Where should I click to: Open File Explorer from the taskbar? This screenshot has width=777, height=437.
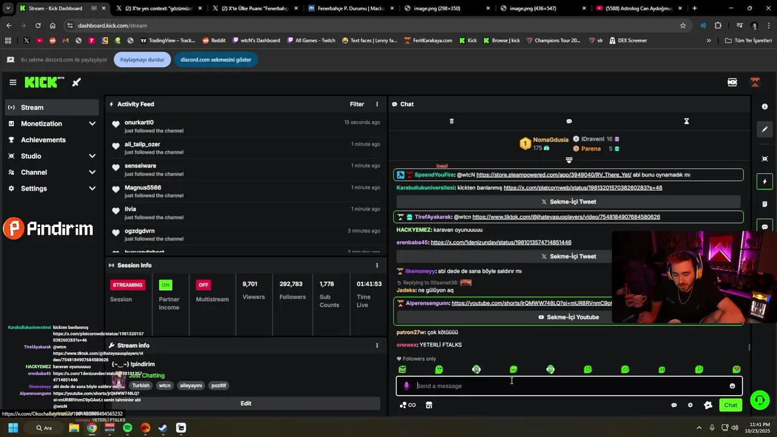tap(74, 428)
